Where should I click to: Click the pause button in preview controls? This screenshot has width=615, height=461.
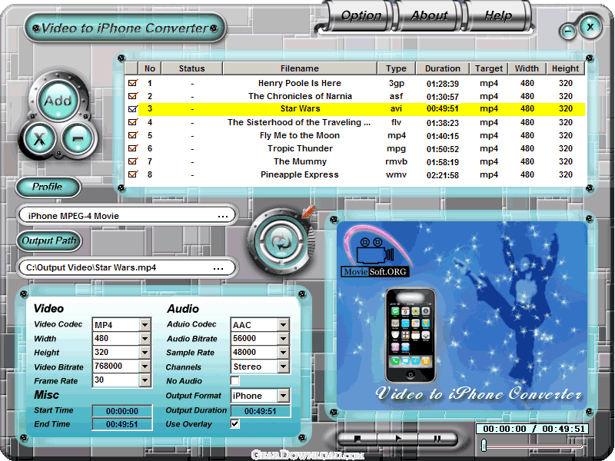tap(437, 439)
